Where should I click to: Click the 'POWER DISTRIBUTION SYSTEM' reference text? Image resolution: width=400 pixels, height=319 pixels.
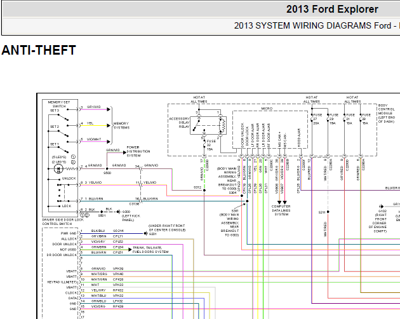(x=138, y=151)
